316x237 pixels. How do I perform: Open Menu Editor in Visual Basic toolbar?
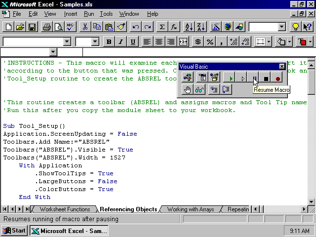pos(202,78)
